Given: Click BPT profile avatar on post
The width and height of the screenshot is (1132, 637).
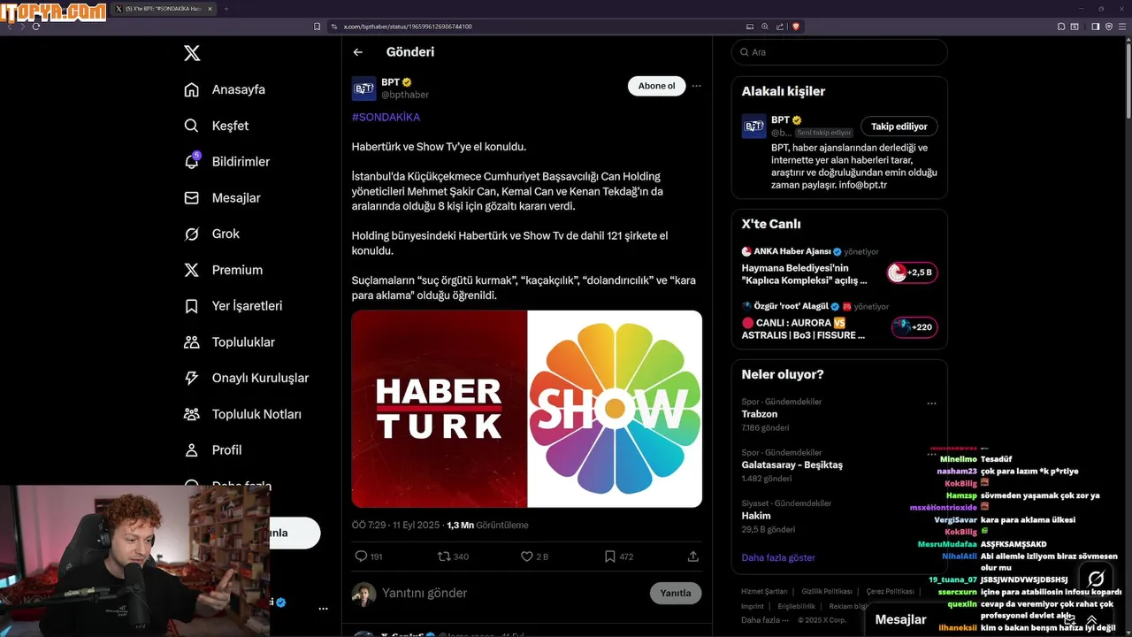Looking at the screenshot, I should pyautogui.click(x=363, y=88).
